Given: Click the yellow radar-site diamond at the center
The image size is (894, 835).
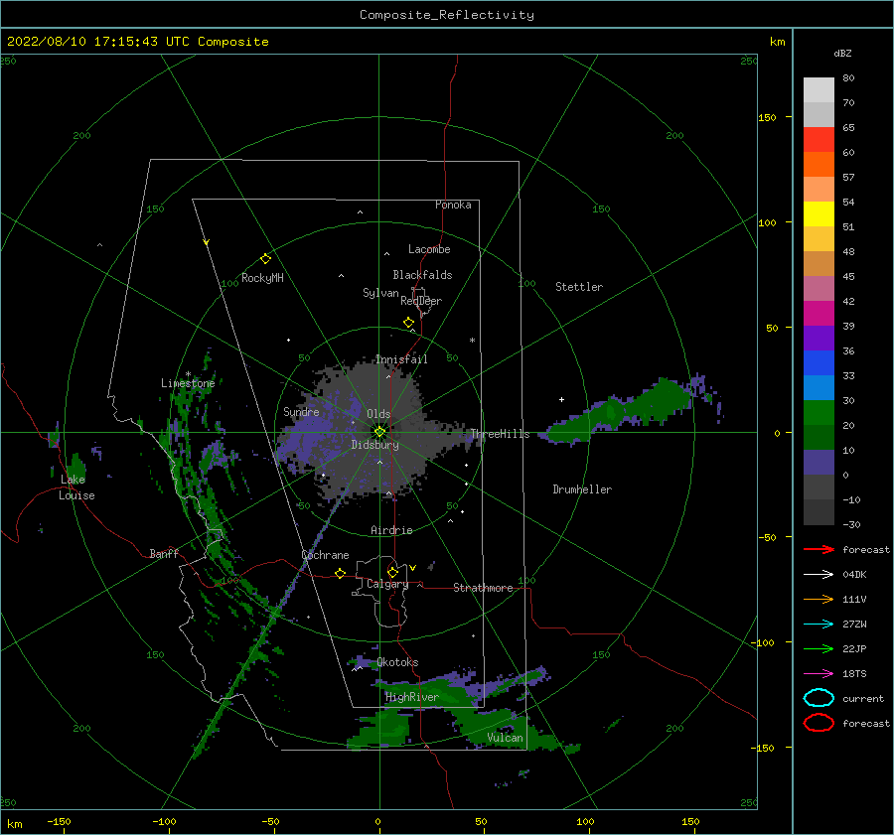Looking at the screenshot, I should tap(379, 432).
